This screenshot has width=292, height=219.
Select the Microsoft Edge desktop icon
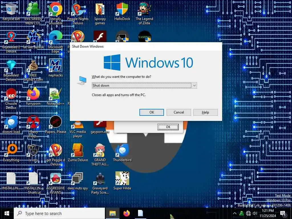pos(56,42)
